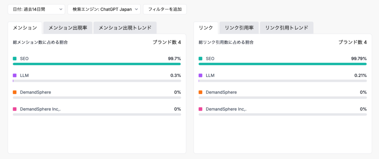Click pink DemandSphere Inc swatch in mentions panel
The height and width of the screenshot is (159, 379).
click(15, 109)
